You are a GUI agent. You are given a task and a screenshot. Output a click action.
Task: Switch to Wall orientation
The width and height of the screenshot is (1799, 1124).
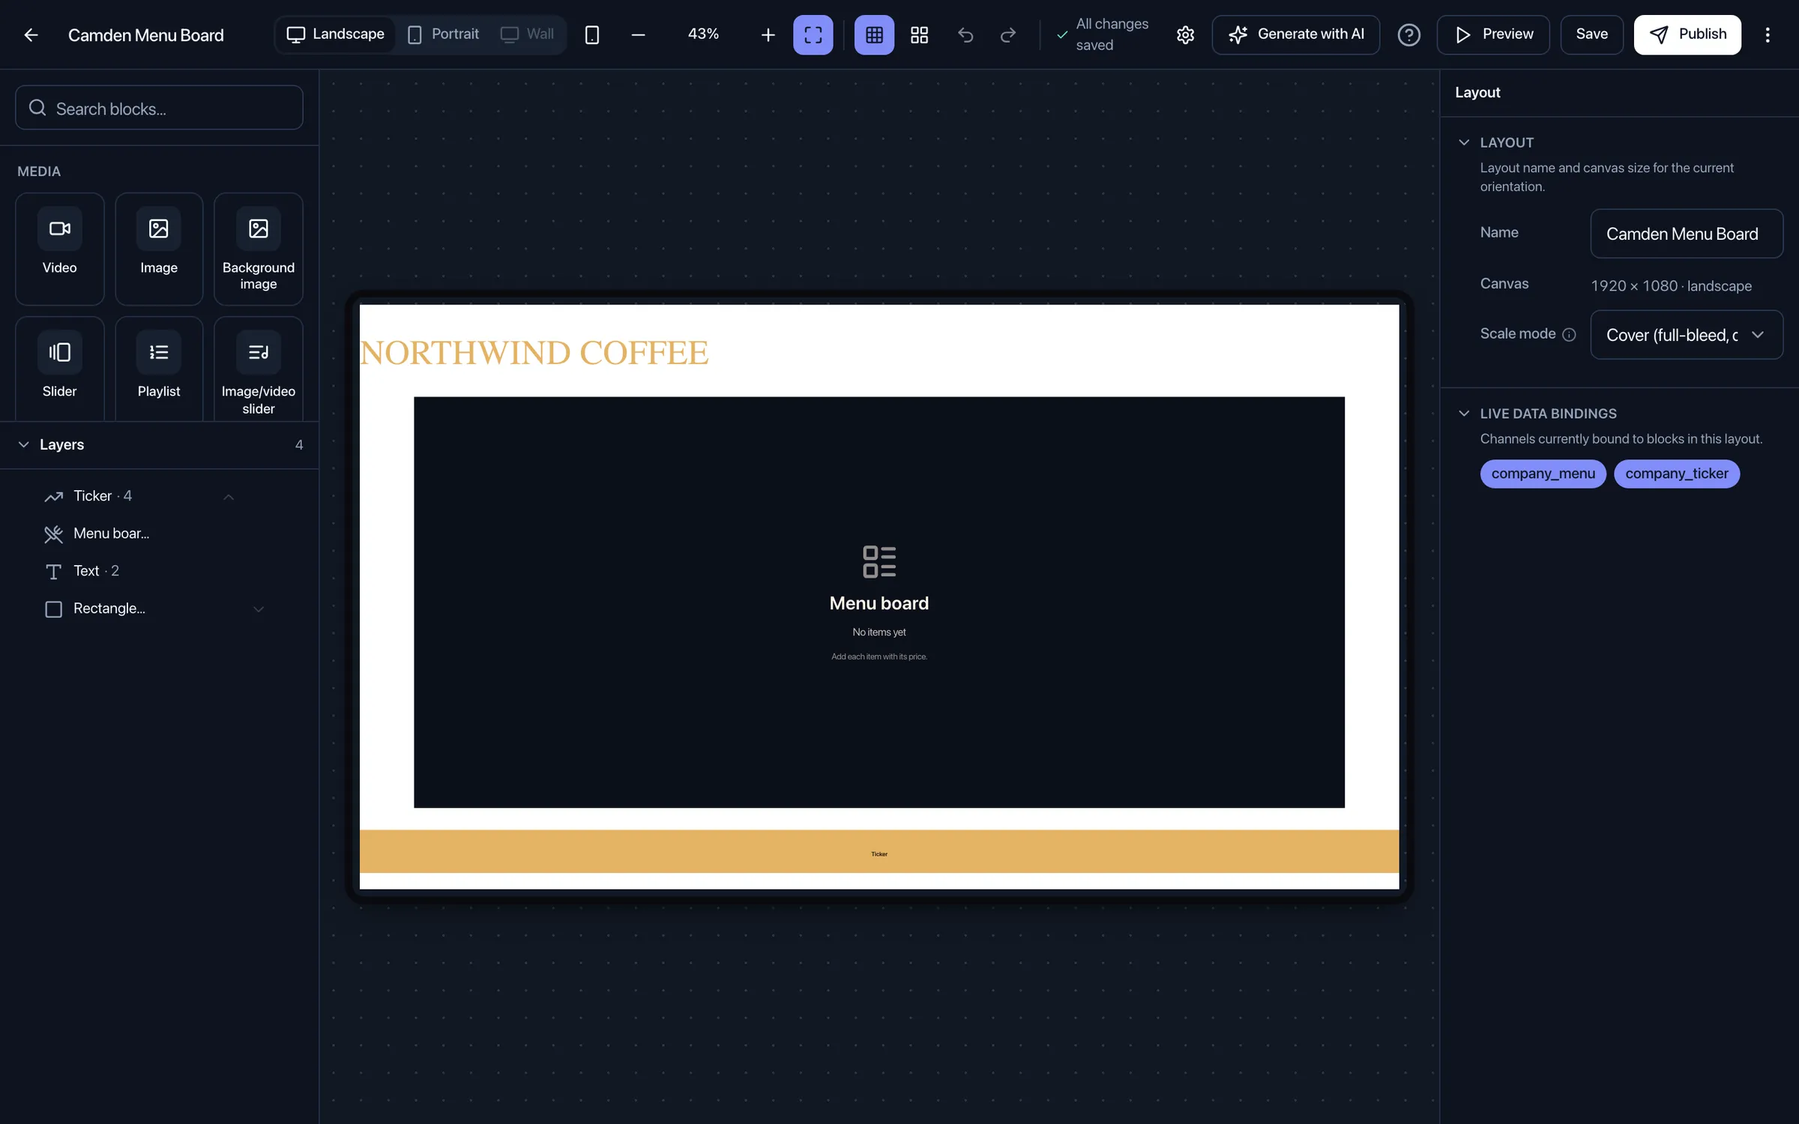[527, 34]
